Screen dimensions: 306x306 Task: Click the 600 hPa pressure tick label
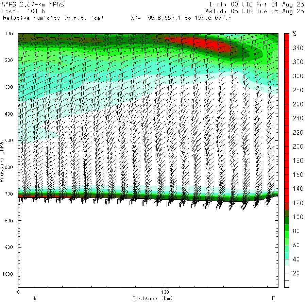pos(9,167)
